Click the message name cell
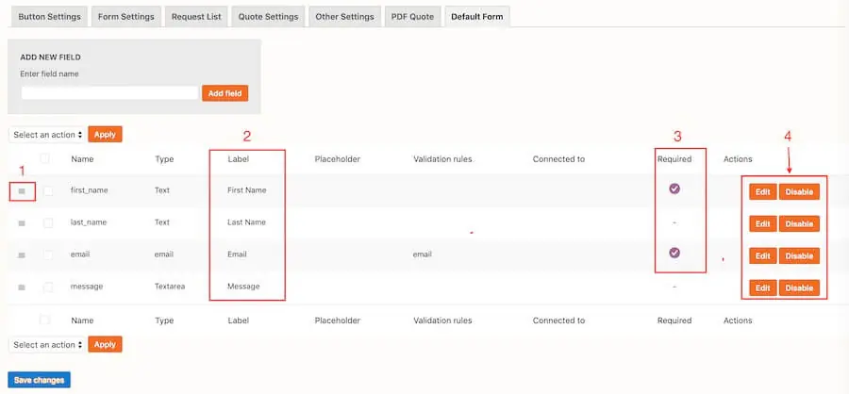This screenshot has height=394, width=849. (x=87, y=287)
